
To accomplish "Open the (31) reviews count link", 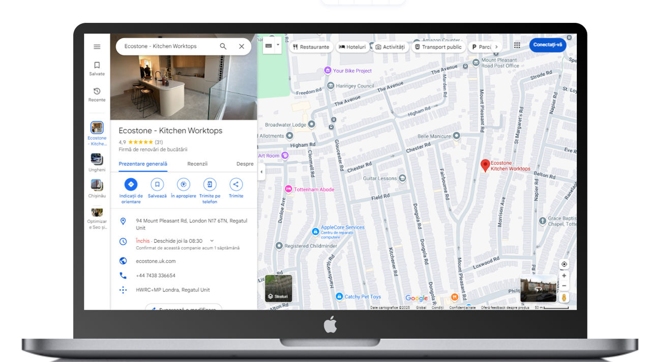I will click(159, 142).
